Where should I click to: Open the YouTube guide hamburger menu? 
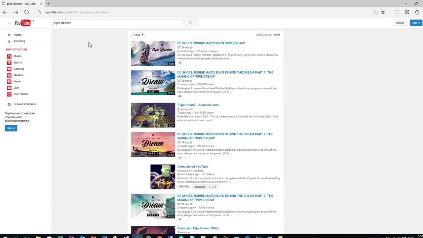pos(9,23)
